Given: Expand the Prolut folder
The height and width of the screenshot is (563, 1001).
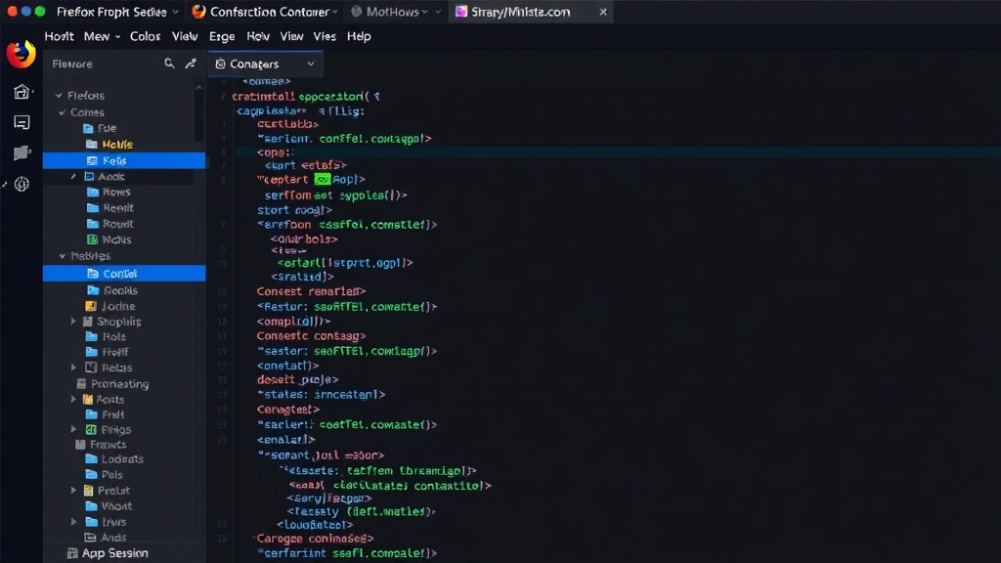Looking at the screenshot, I should [x=73, y=491].
